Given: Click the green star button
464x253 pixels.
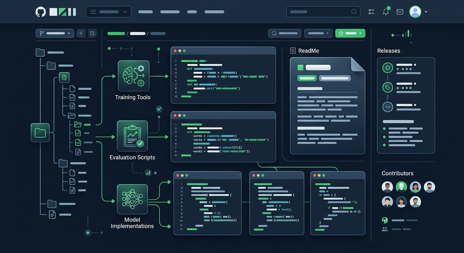Looking at the screenshot, I should [350, 33].
